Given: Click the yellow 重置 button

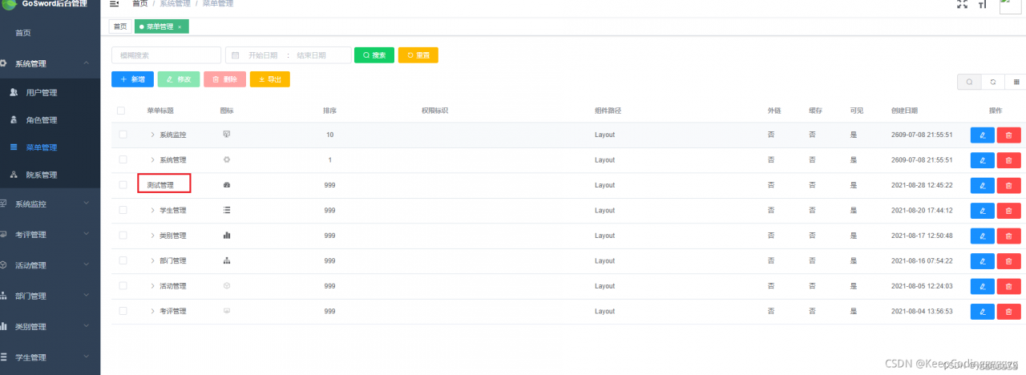Looking at the screenshot, I should tap(418, 55).
